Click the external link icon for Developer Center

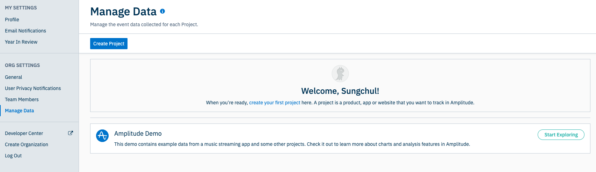70,133
